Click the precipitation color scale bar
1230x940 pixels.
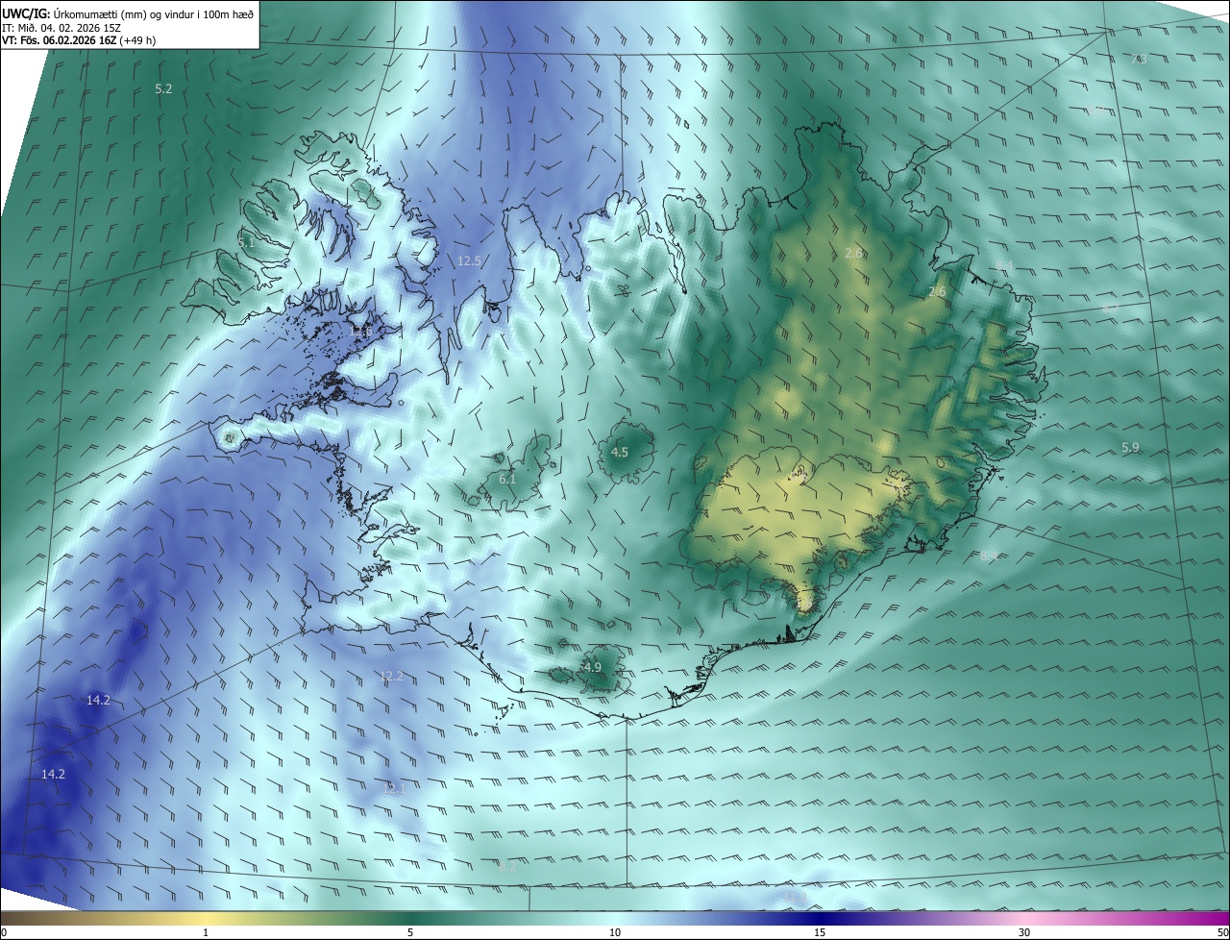pos(615,919)
